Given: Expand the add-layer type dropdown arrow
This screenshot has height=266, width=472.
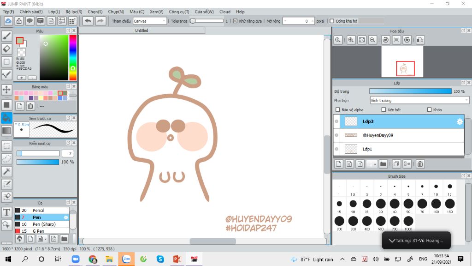Looking at the screenshot, I should tap(375, 164).
